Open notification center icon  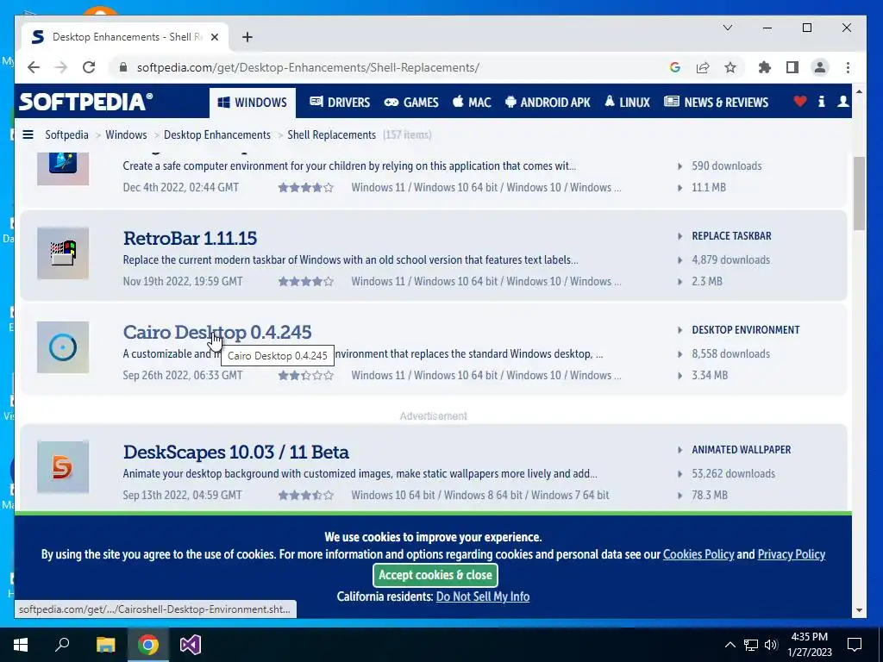coord(855,645)
